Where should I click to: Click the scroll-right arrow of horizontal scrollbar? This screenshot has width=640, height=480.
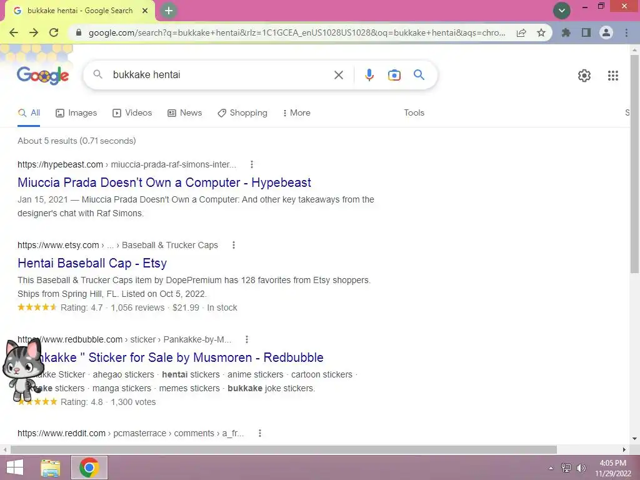pos(624,450)
